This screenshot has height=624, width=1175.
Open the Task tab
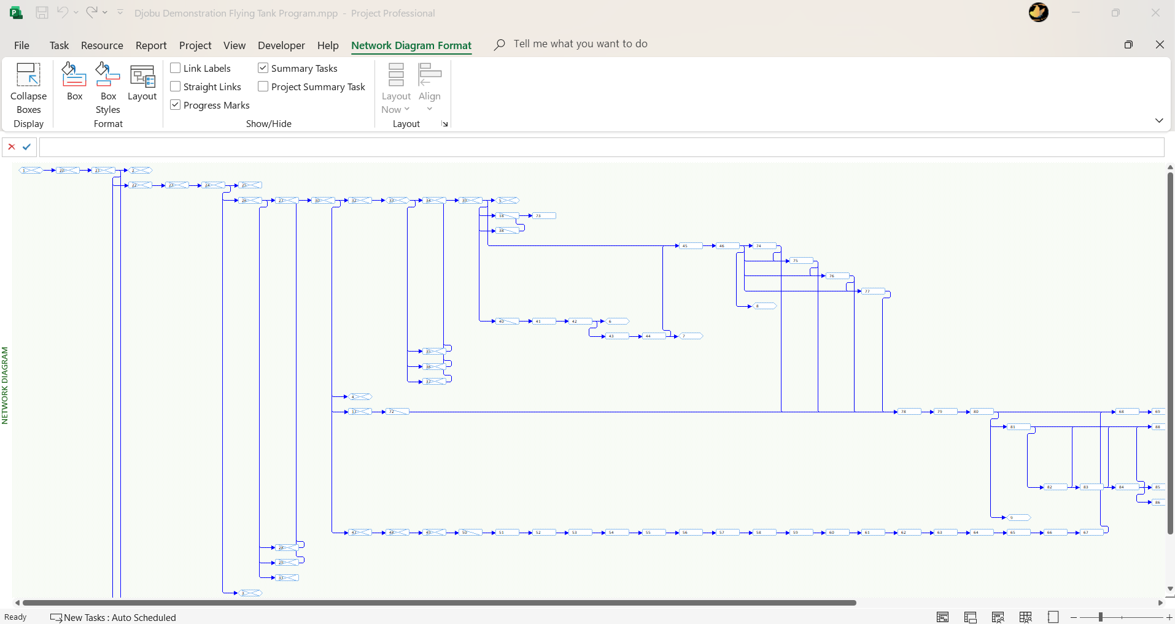click(x=59, y=45)
